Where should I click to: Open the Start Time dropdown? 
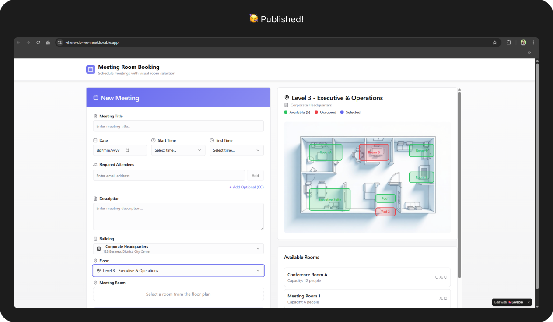(178, 150)
